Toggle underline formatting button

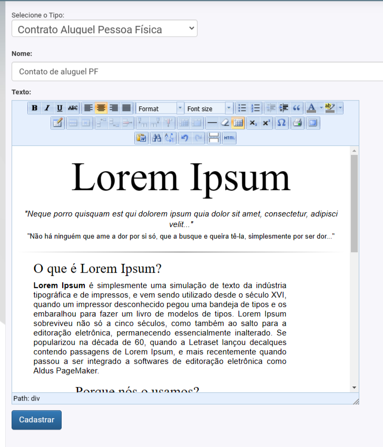coord(60,108)
